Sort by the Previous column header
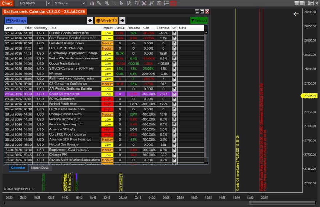This screenshot has width=320, height=207. click(x=164, y=28)
